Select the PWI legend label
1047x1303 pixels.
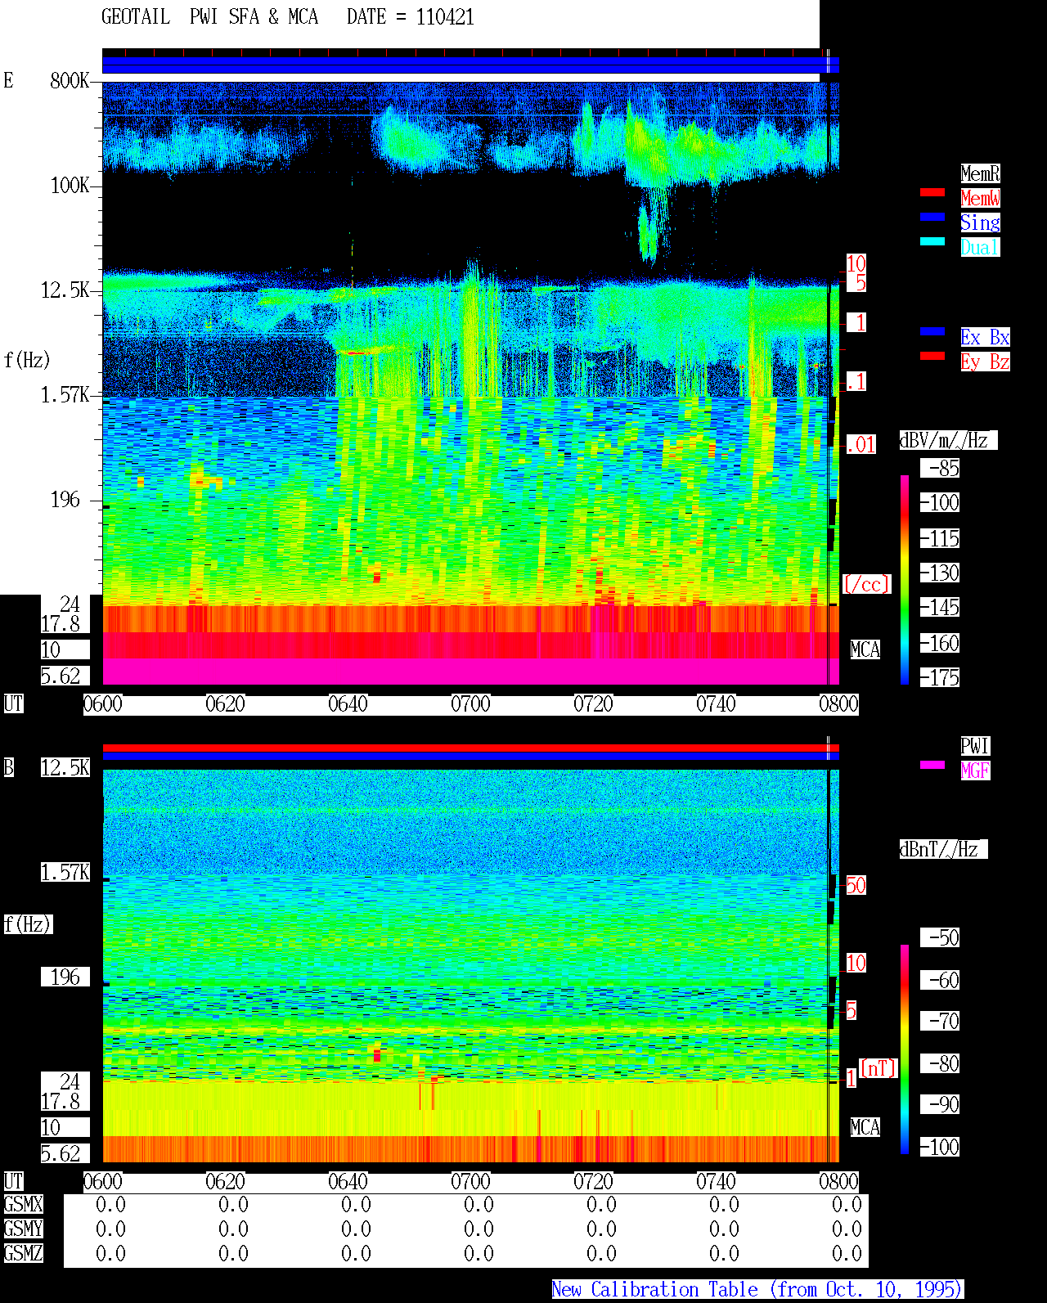coord(975,746)
